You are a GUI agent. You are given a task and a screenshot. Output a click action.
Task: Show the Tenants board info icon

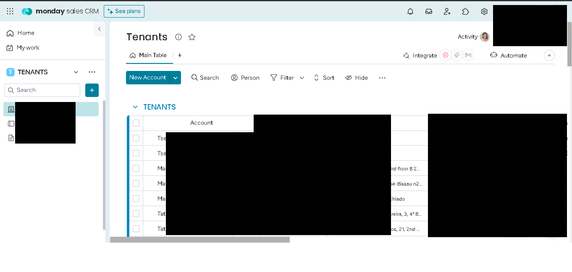(178, 37)
